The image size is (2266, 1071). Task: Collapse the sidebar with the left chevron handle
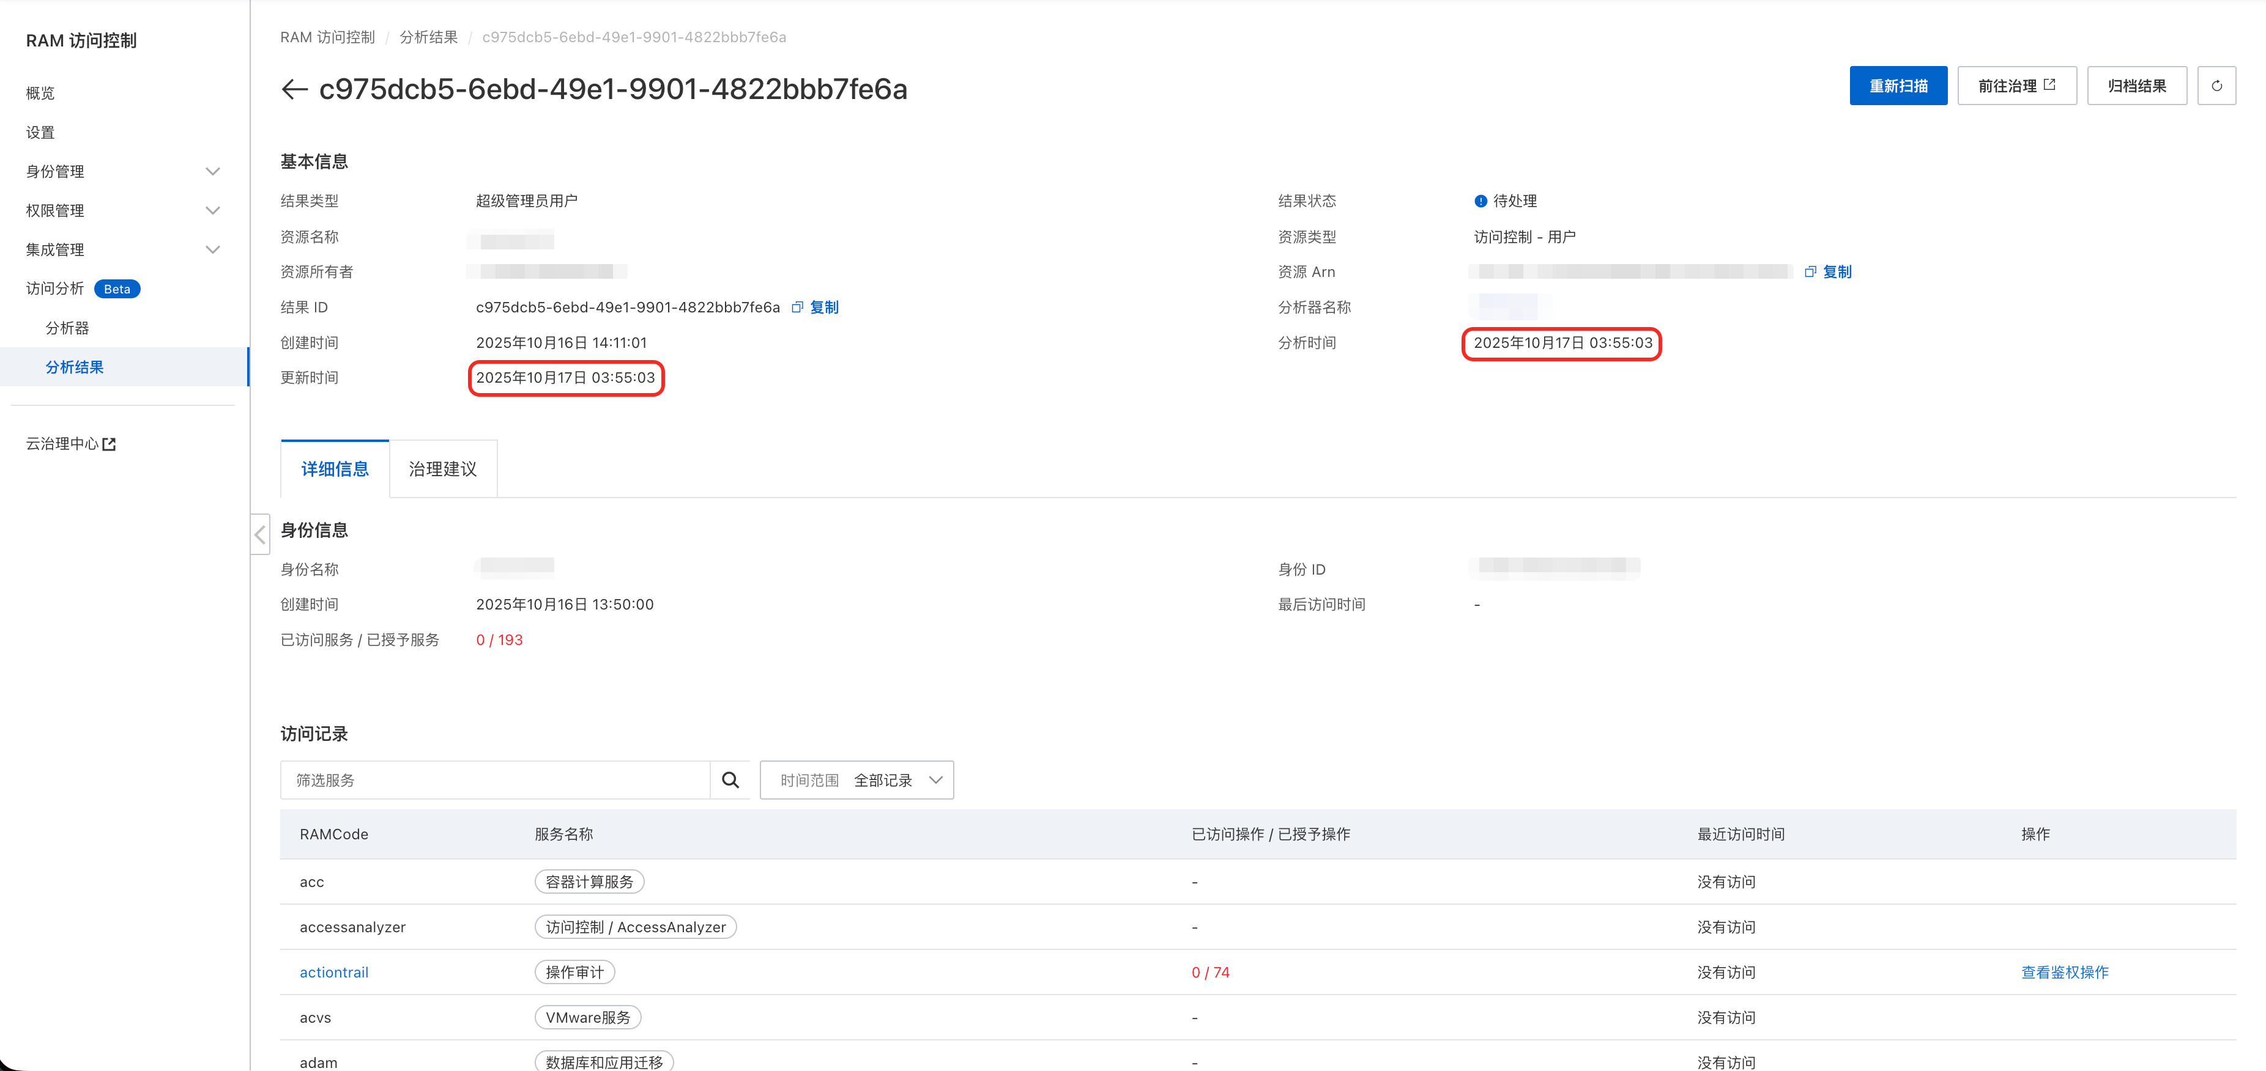(259, 535)
